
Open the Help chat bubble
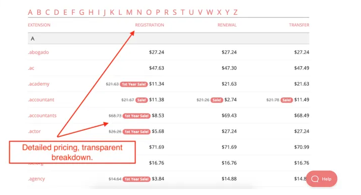tap(321, 179)
